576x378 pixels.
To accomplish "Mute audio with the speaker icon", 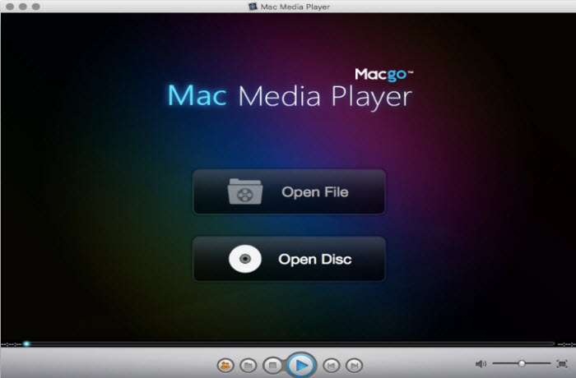I will coord(481,364).
